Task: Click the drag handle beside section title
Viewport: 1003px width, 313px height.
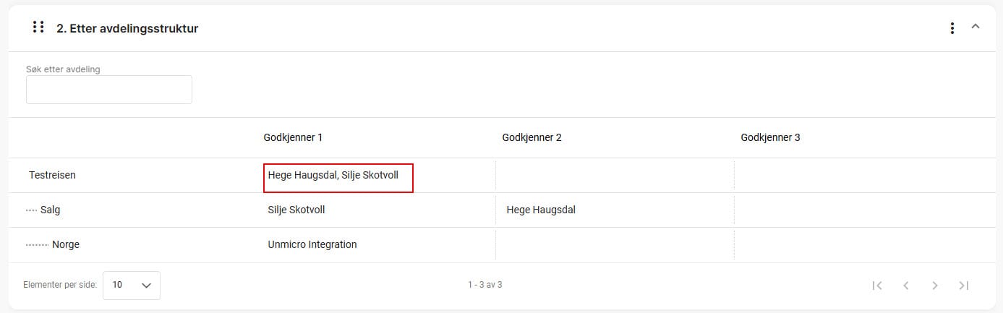Action: point(38,27)
